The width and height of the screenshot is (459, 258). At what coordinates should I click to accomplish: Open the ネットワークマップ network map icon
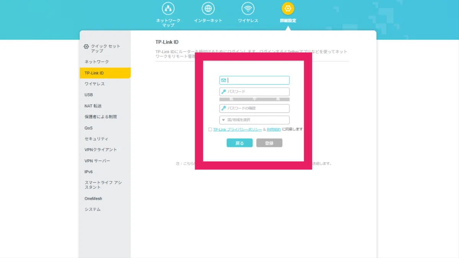[x=168, y=8]
